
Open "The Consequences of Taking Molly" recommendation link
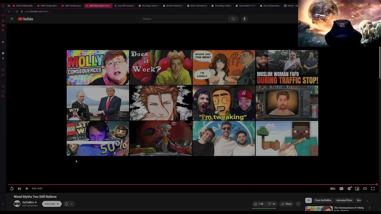tap(349, 209)
